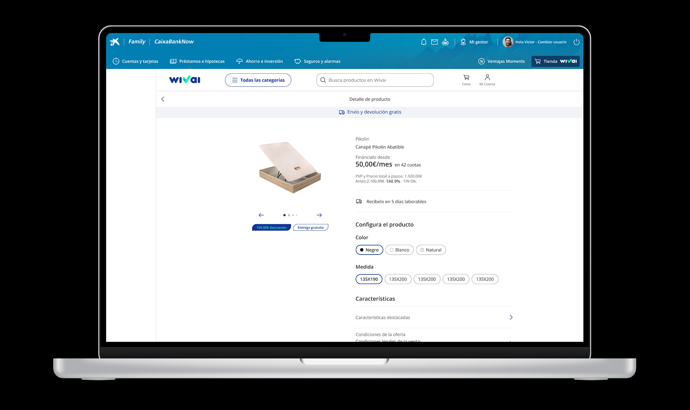Open Mi Cuenta profile icon
The image size is (690, 410).
(x=487, y=80)
